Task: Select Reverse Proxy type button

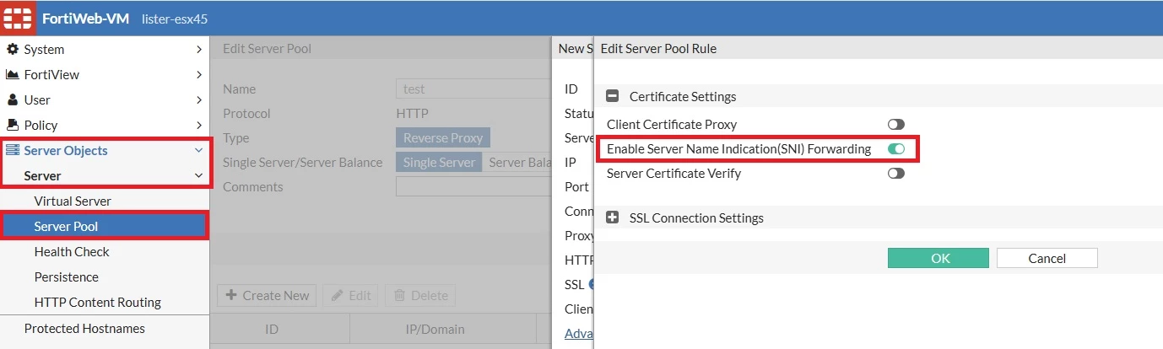Action: (443, 137)
